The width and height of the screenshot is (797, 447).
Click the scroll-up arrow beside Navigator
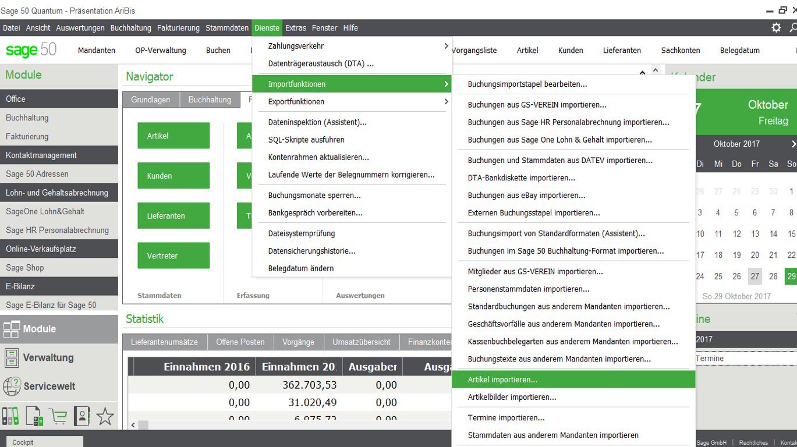(x=656, y=71)
